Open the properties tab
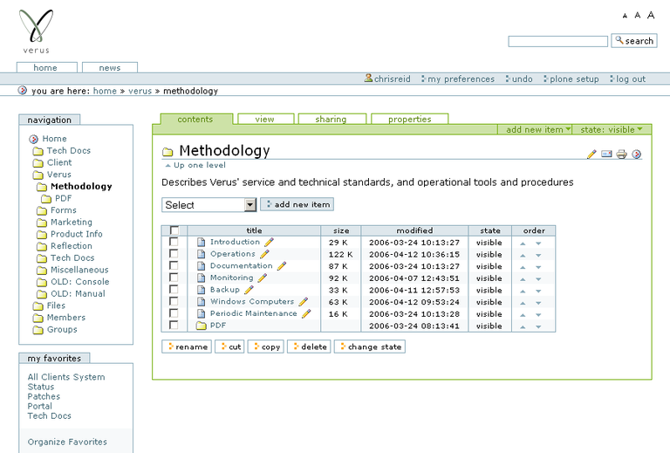 (x=409, y=120)
